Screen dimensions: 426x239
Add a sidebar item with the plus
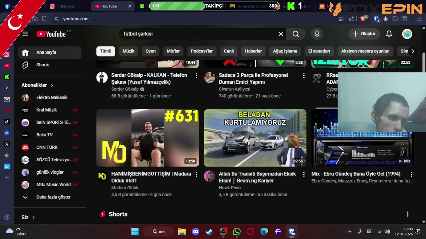(7, 178)
